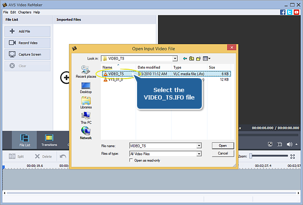Go up one folder level
The height and width of the screenshot is (205, 303).
[192, 59]
